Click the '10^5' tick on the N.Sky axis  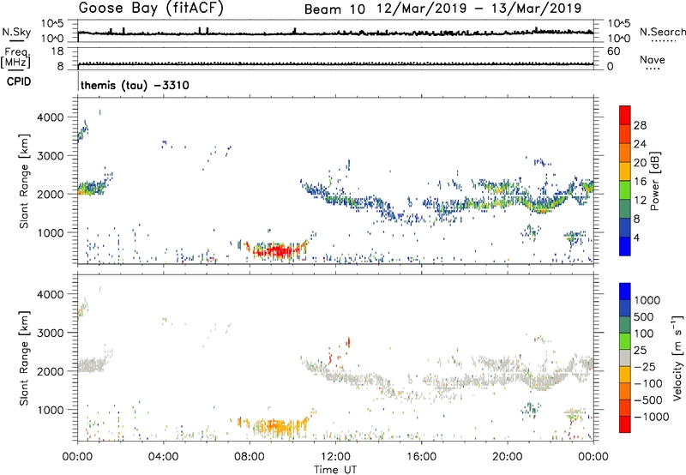point(52,24)
